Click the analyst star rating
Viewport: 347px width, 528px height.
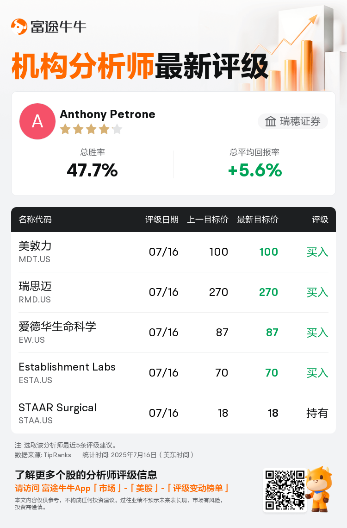coord(91,129)
